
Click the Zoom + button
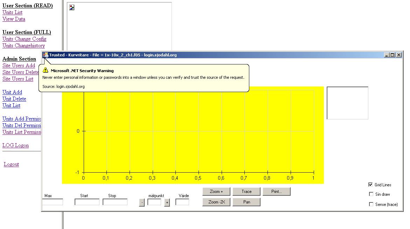click(216, 192)
